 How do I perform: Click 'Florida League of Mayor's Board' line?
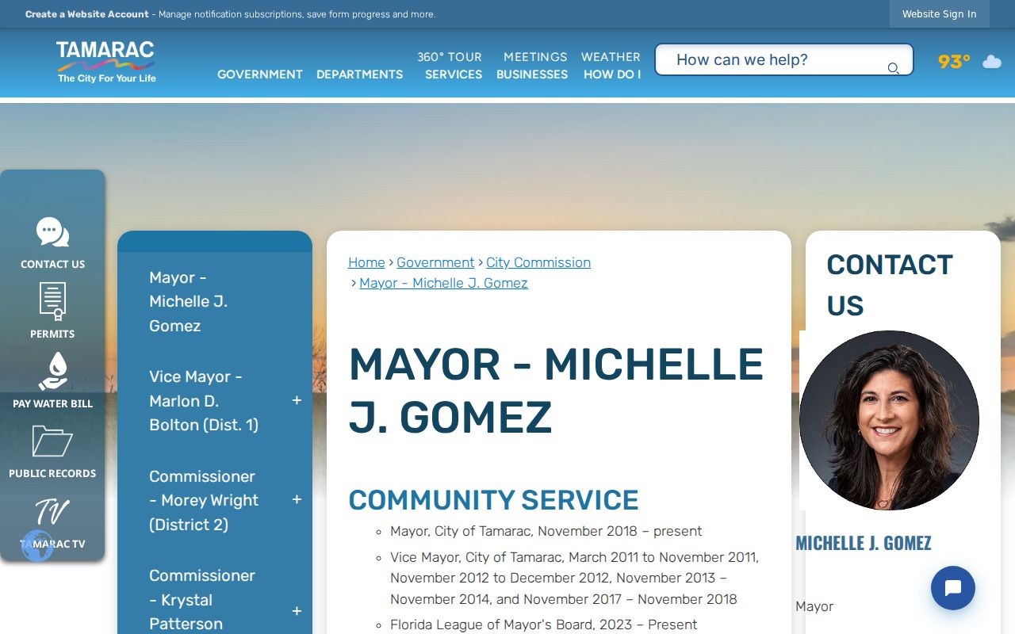(x=543, y=624)
